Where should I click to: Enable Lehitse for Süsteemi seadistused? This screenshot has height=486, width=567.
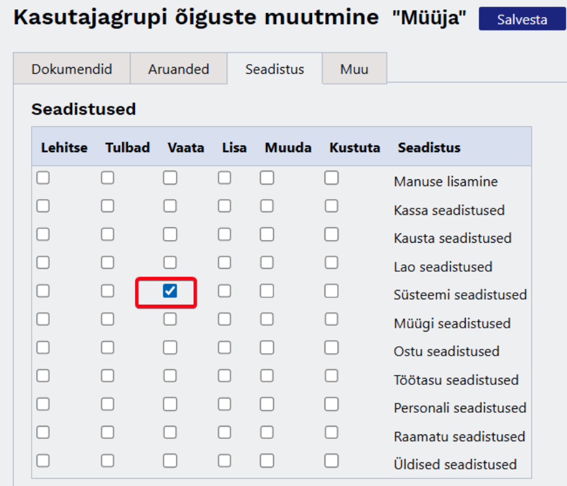coord(43,291)
